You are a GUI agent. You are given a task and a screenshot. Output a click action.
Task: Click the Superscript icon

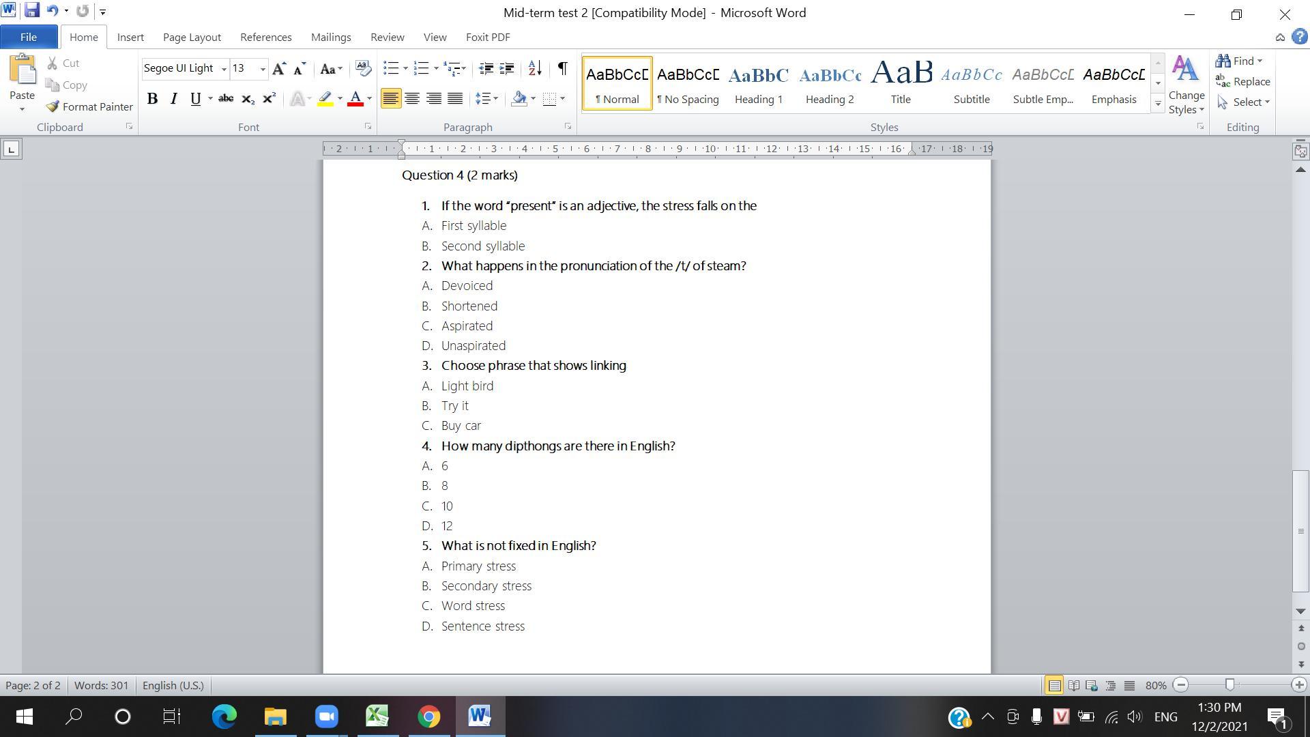point(270,99)
